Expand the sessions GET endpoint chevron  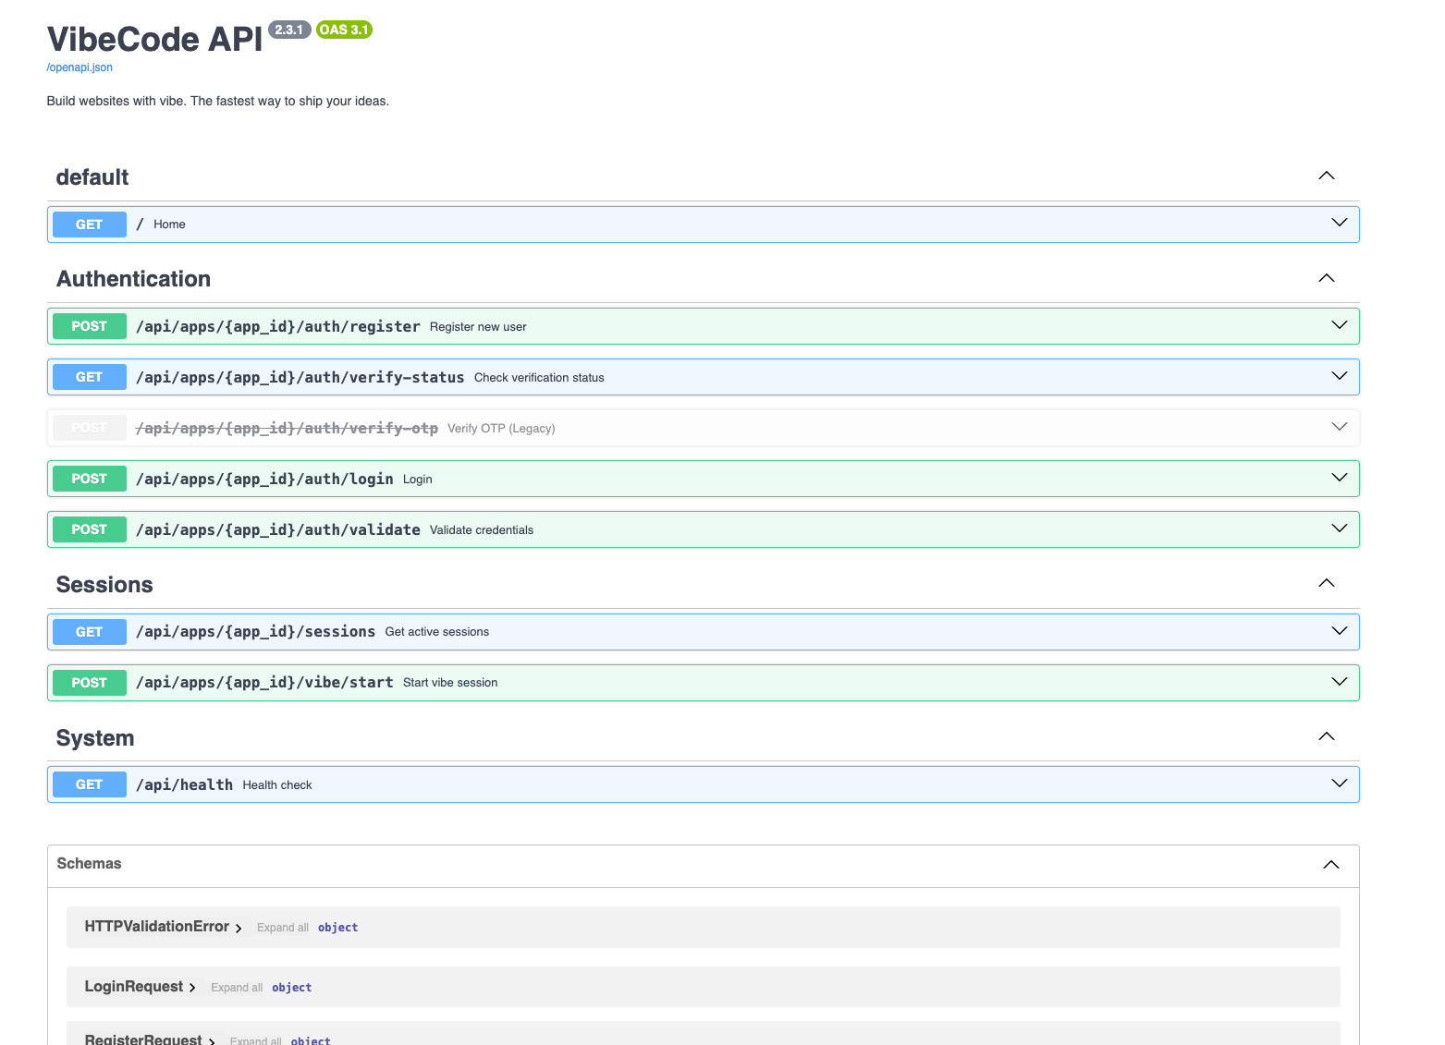click(x=1339, y=631)
